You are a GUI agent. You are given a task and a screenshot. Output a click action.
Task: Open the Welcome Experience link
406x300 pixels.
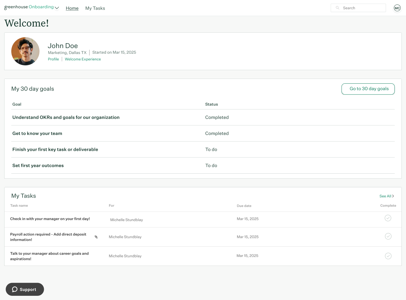tap(83, 59)
